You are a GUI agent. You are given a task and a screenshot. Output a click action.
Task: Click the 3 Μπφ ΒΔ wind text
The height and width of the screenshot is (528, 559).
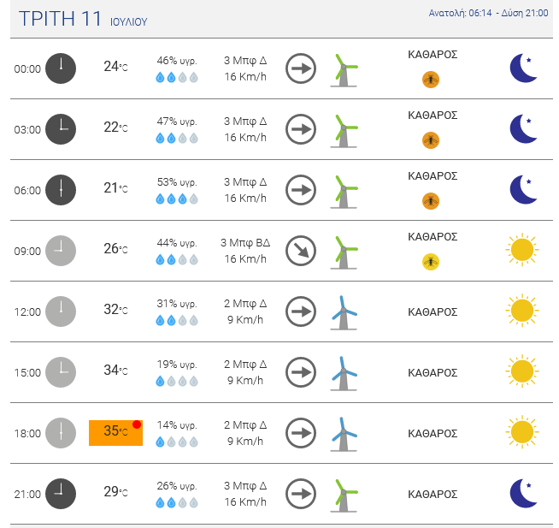point(245,243)
